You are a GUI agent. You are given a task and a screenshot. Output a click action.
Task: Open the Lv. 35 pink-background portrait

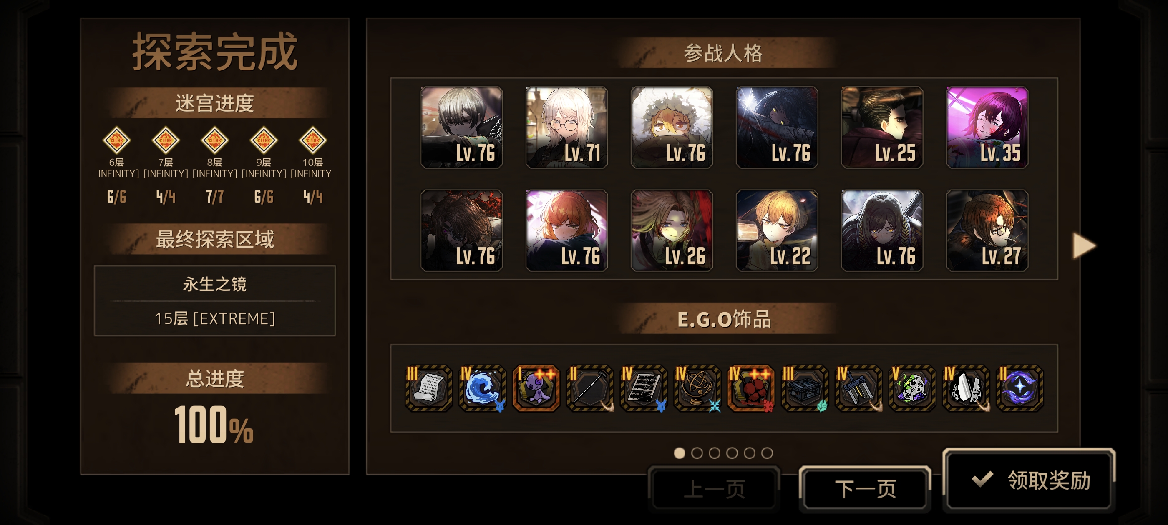tap(987, 127)
